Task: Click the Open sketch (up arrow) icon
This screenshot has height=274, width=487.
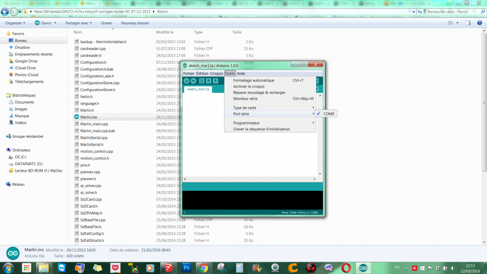Action: 208,81
